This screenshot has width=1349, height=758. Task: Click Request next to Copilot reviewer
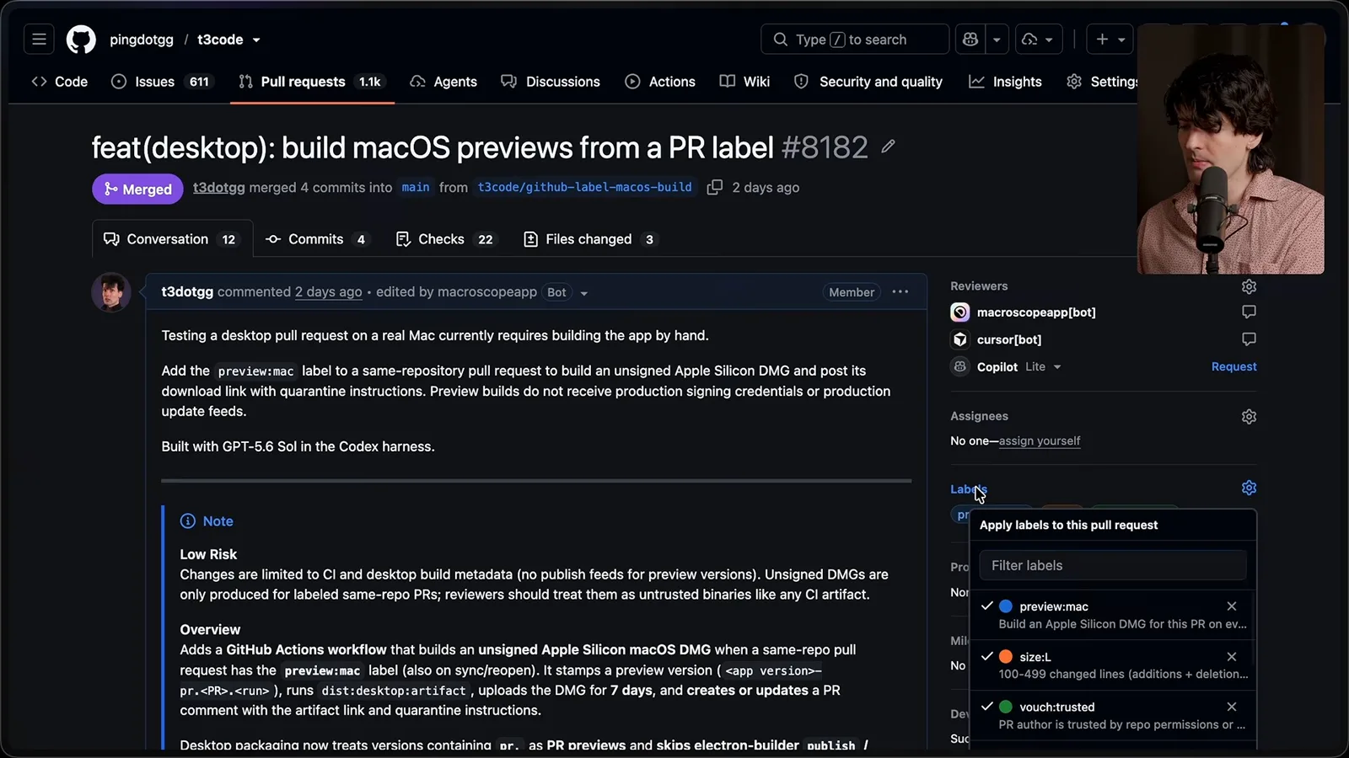pyautogui.click(x=1233, y=366)
